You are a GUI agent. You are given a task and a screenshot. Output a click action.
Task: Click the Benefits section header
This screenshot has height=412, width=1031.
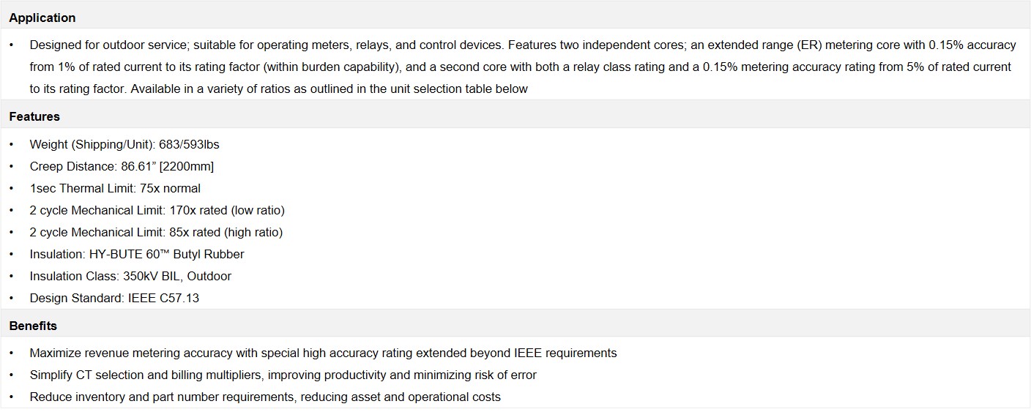33,326
